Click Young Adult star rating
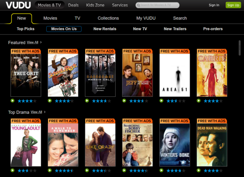Image resolution: width=244 pixels, height=177 pixels. tap(27, 171)
